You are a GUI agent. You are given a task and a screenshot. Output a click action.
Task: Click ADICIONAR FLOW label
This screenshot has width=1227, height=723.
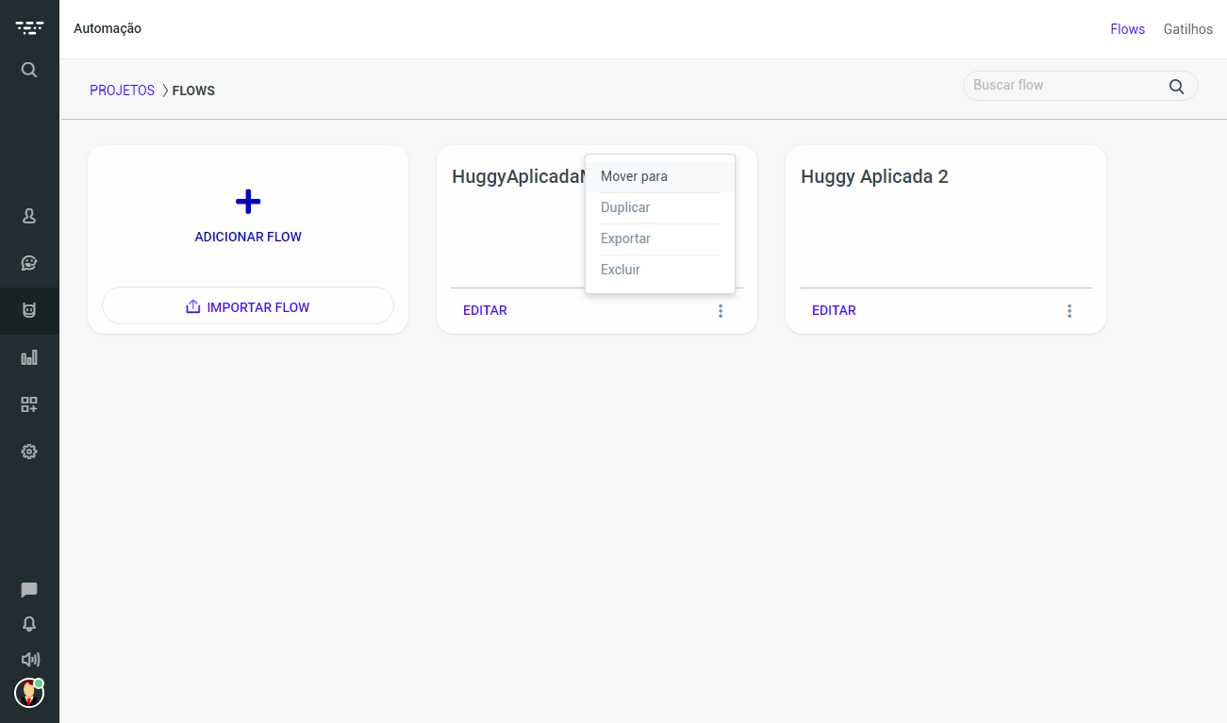248,237
